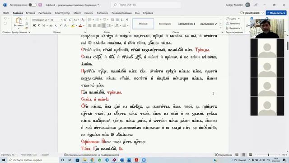
Task: Switch to the Рисование tab
Action: [x=45, y=13]
